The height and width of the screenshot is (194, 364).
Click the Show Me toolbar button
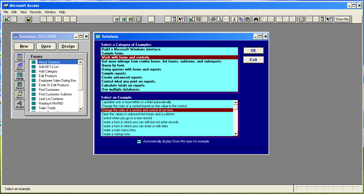click(342, 19)
